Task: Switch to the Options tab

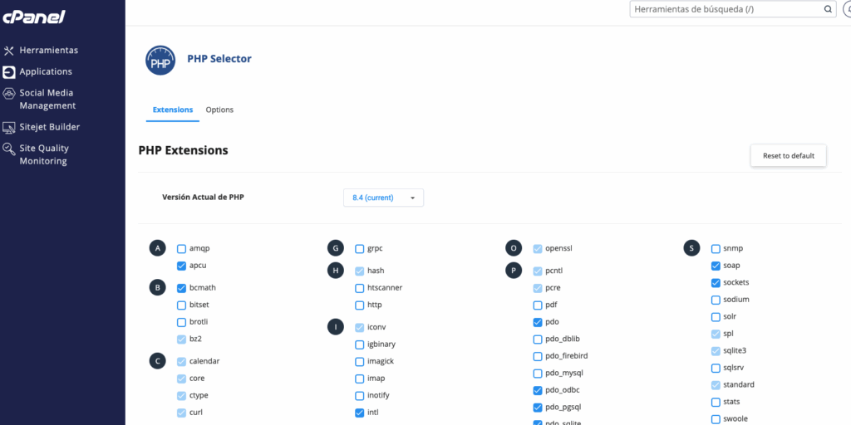Action: pos(219,110)
